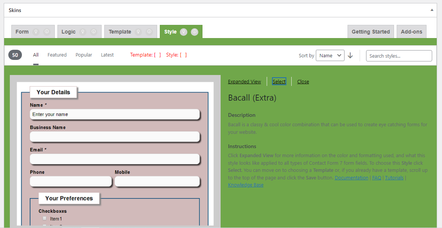Click the info icon on the Form tab

pos(47,32)
